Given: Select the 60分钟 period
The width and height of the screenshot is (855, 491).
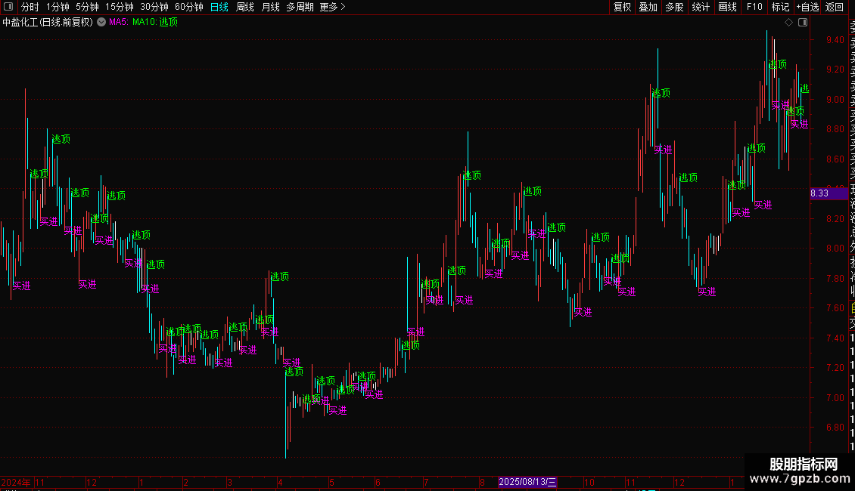Looking at the screenshot, I should 189,7.
